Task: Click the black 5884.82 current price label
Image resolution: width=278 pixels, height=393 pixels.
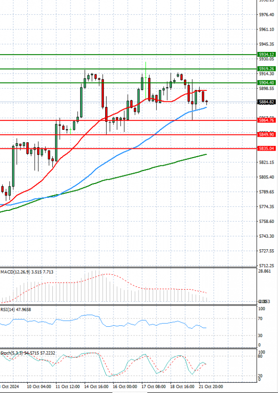Action: [x=267, y=102]
